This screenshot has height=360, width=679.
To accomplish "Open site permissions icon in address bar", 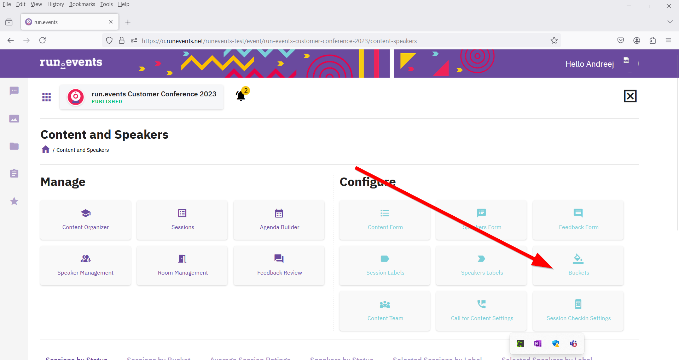I will pos(134,41).
